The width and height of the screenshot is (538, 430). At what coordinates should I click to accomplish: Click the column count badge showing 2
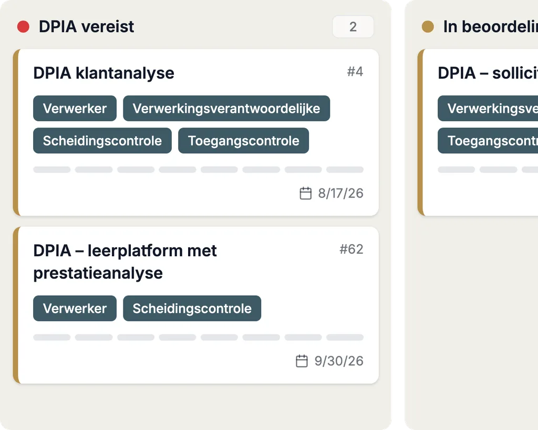coord(353,27)
